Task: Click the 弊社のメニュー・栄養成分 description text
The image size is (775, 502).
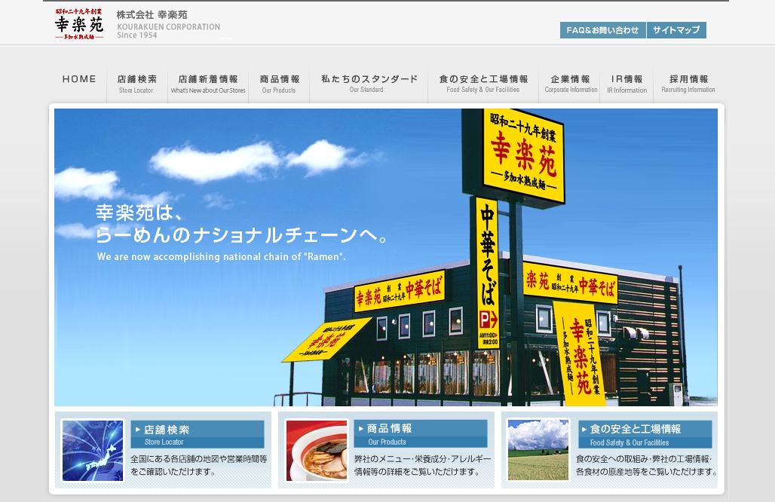Action: pyautogui.click(x=423, y=465)
